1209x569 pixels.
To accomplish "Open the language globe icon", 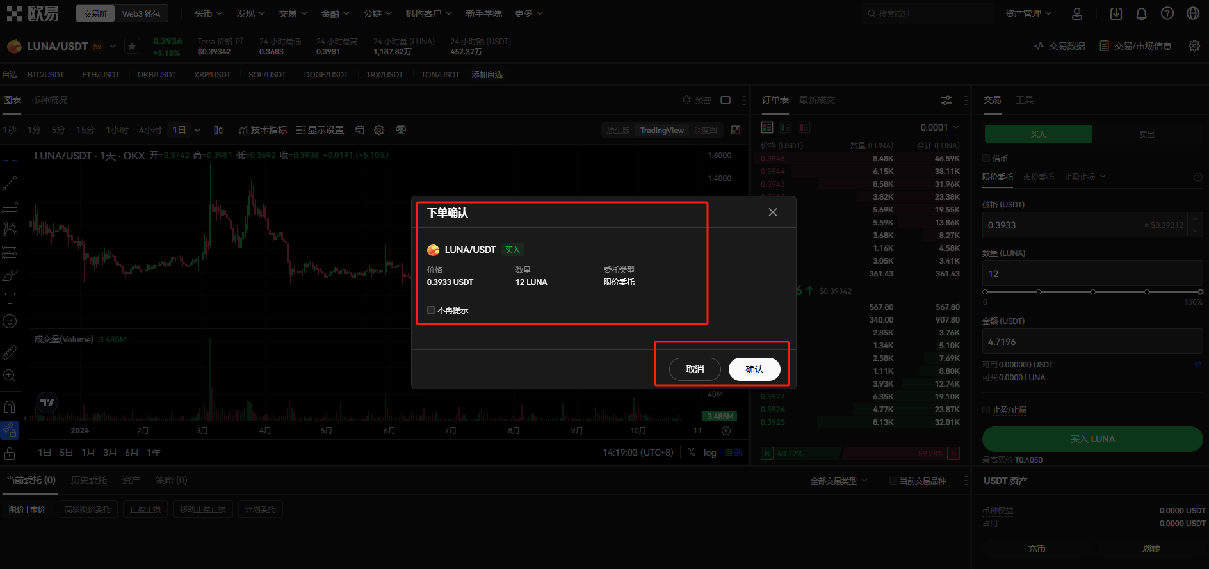I will [x=1193, y=13].
